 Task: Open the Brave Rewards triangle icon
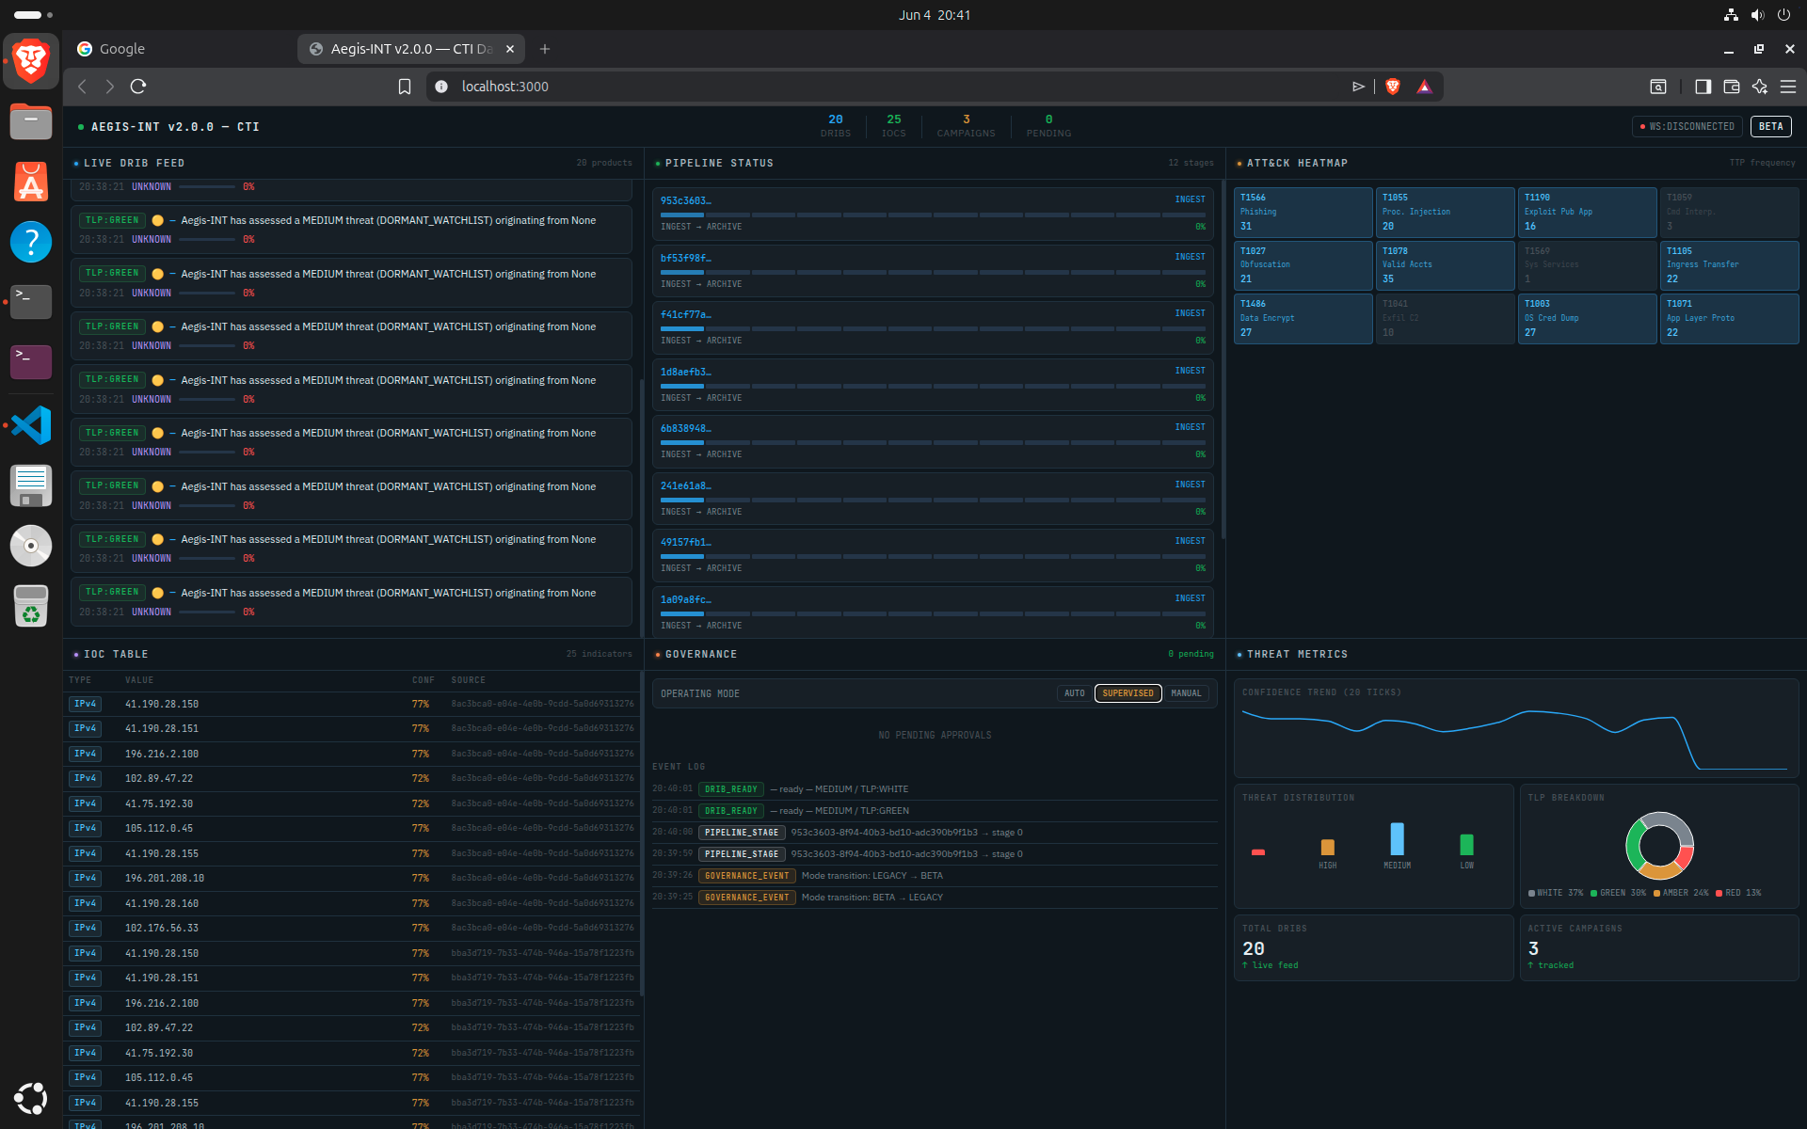pyautogui.click(x=1424, y=87)
